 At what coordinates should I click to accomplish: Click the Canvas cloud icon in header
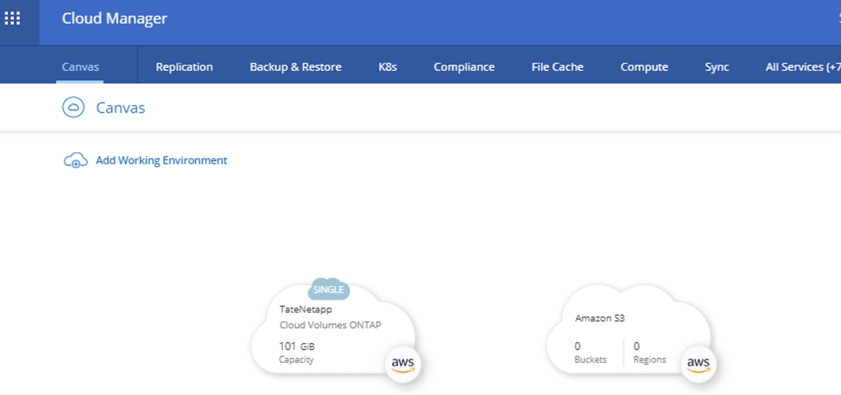tap(73, 107)
